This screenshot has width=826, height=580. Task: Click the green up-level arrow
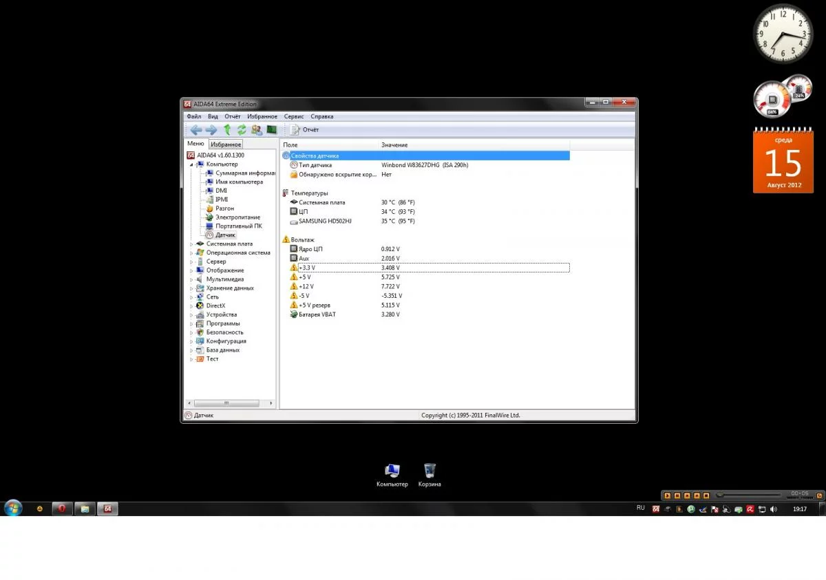[227, 129]
